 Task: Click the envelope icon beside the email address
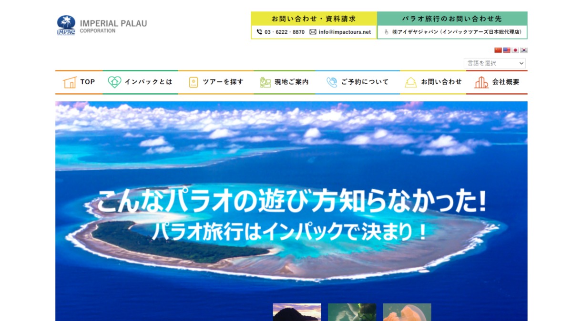[x=313, y=32]
